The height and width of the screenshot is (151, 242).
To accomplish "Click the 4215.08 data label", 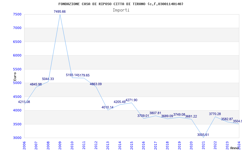I will coord(24,102).
